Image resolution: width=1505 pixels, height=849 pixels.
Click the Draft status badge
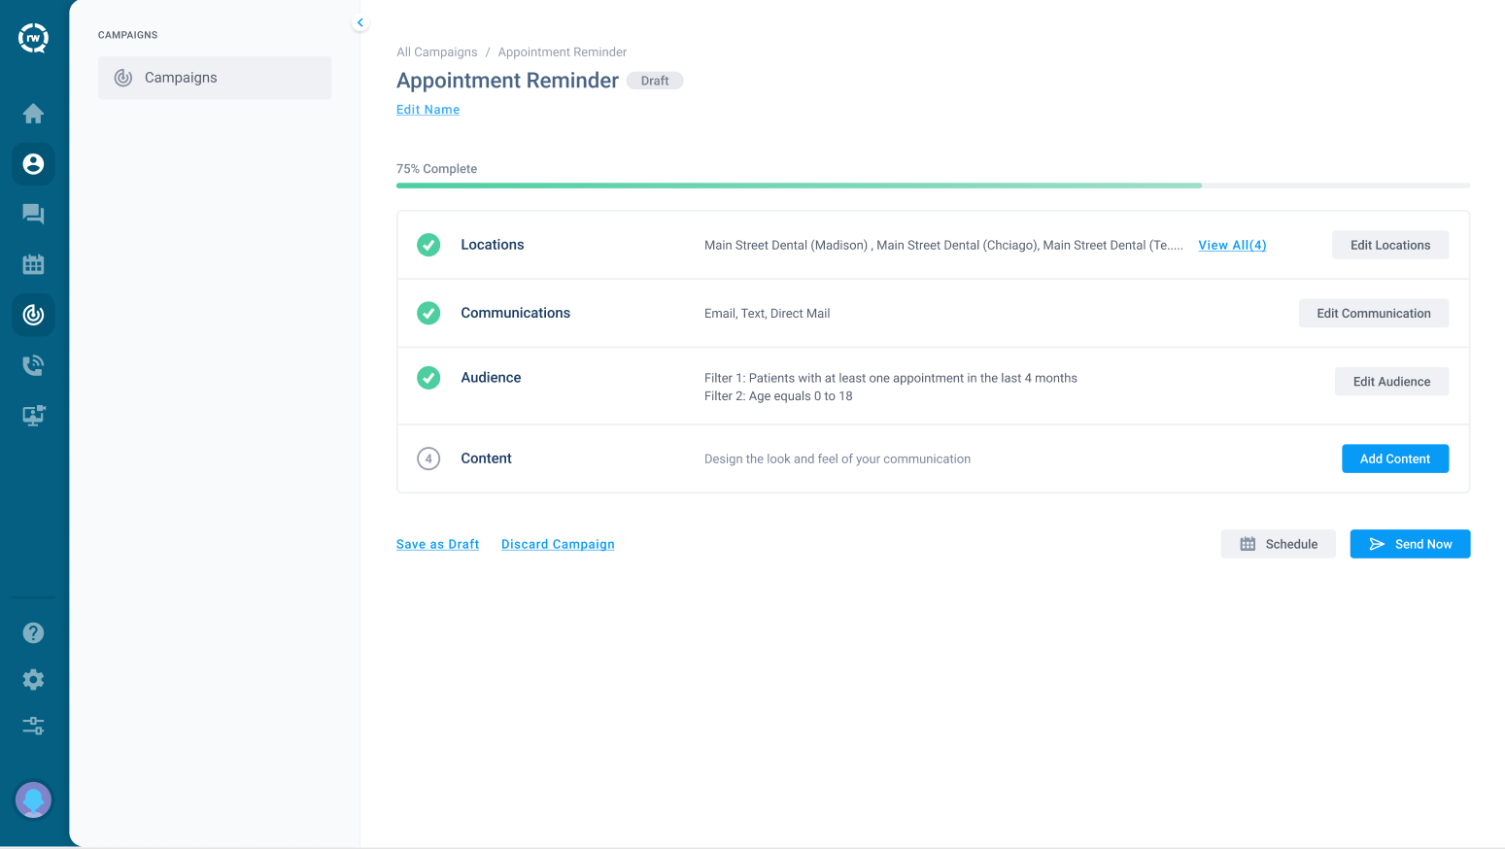(x=655, y=81)
